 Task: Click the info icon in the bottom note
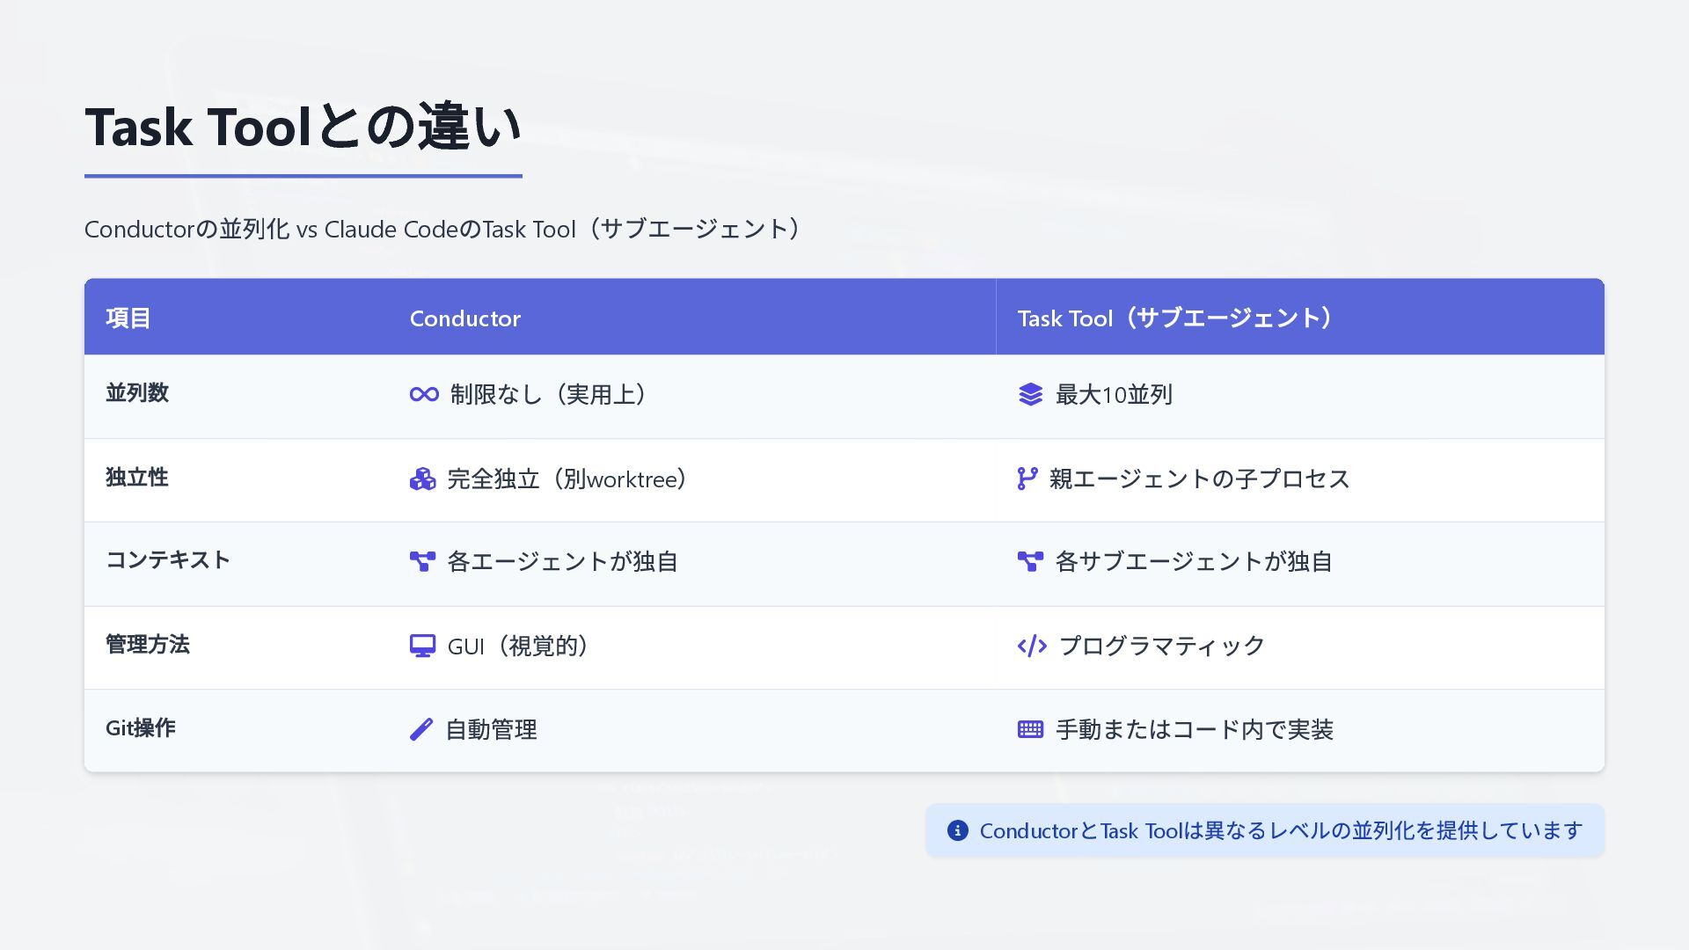tap(957, 831)
